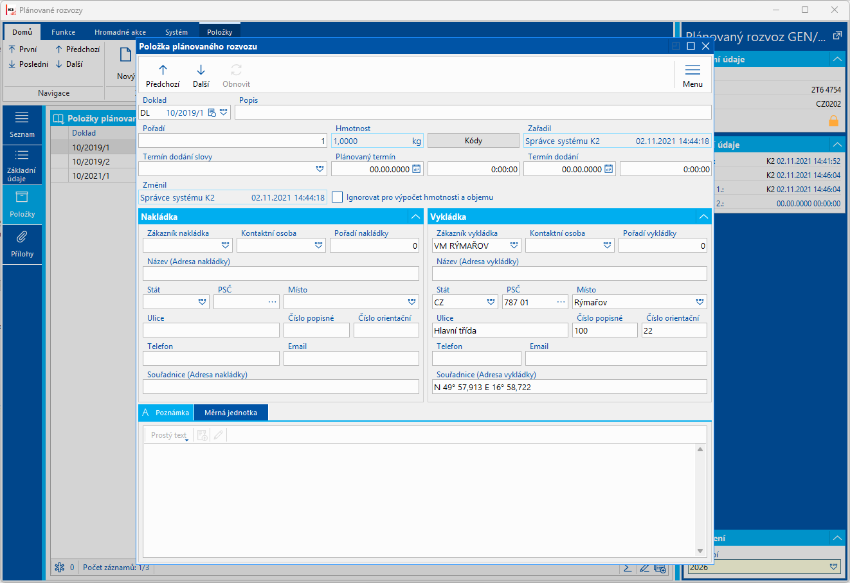850x583 pixels.
Task: Expand the Termín dodání slovy dropdown
Action: 320,169
